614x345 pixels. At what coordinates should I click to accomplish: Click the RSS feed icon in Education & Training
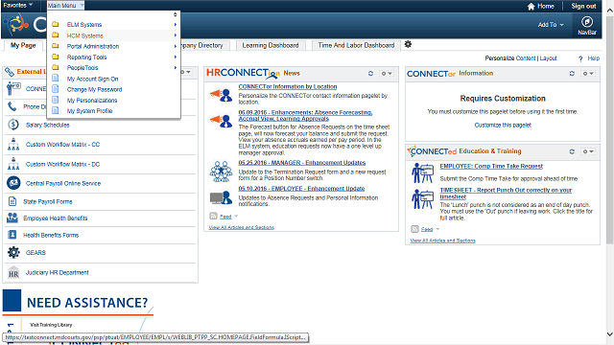[x=414, y=229]
